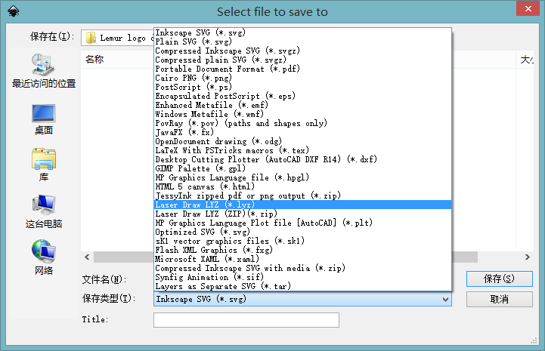Open the Recent Places shortcut icon
545x351 pixels.
(x=43, y=64)
